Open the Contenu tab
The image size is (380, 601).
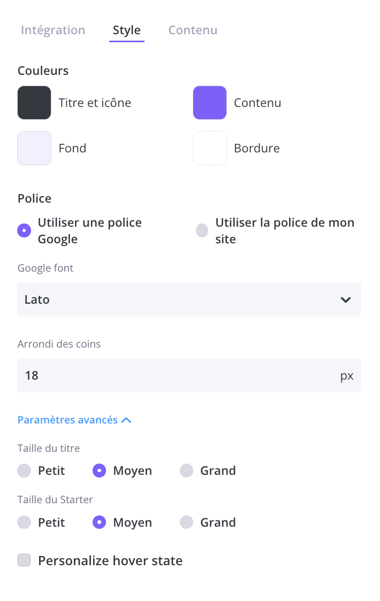pyautogui.click(x=193, y=30)
